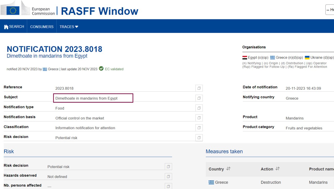Sort Measures taken by Action column
Screen dimensions: 334x189
pyautogui.click(x=277, y=169)
